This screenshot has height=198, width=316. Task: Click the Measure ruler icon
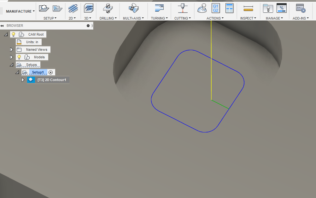[248, 8]
